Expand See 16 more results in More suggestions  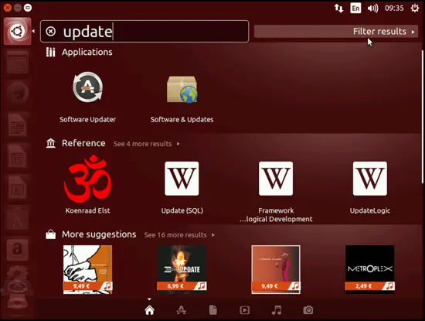click(179, 235)
